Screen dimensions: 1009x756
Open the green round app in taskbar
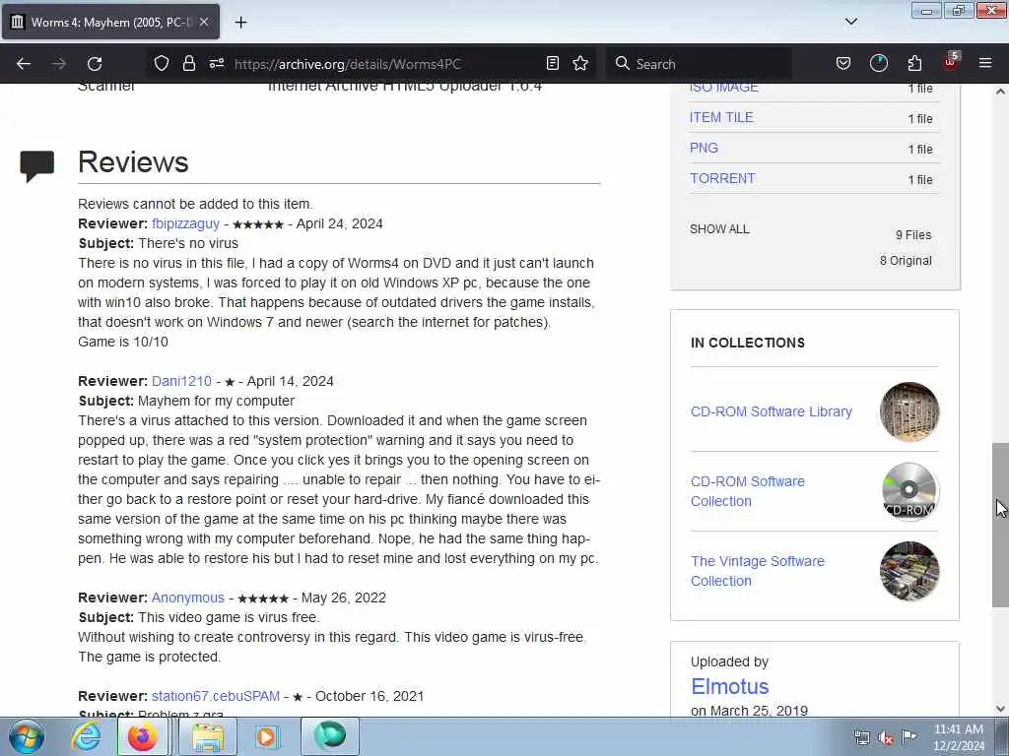(x=330, y=736)
